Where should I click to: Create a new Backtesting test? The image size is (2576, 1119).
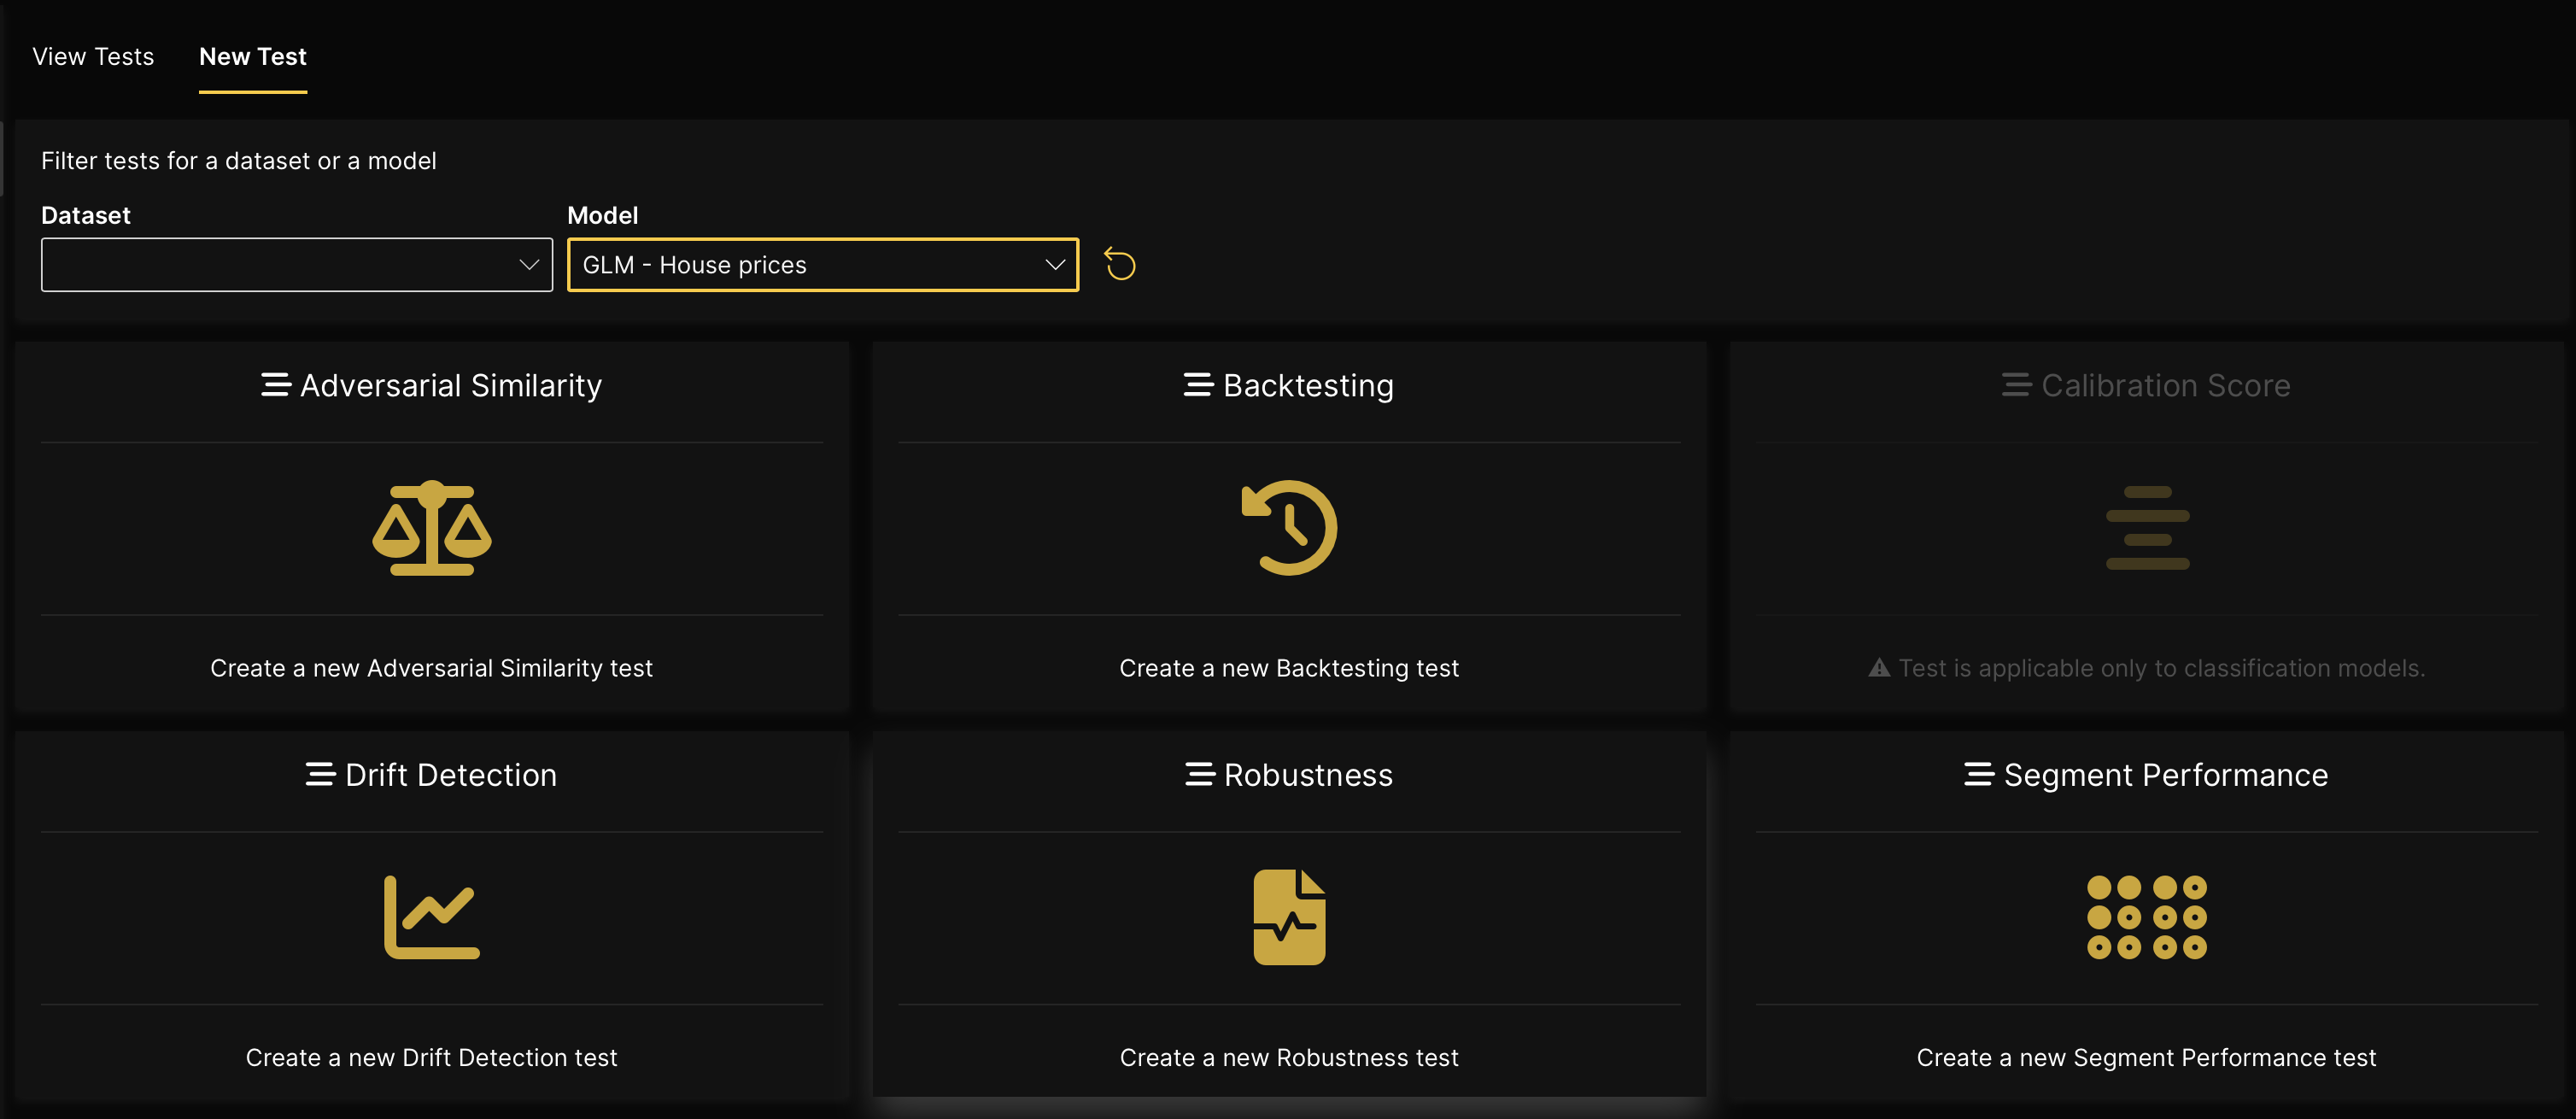click(x=1289, y=668)
